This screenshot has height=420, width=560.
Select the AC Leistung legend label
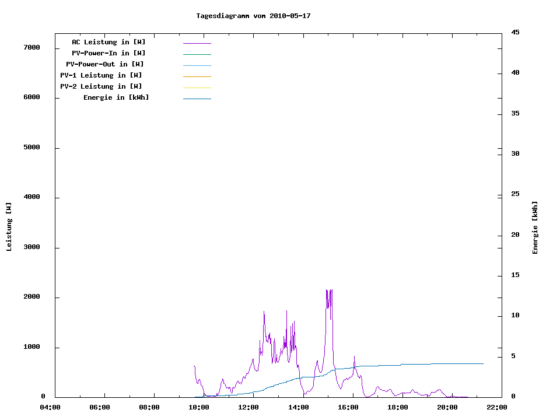click(108, 42)
